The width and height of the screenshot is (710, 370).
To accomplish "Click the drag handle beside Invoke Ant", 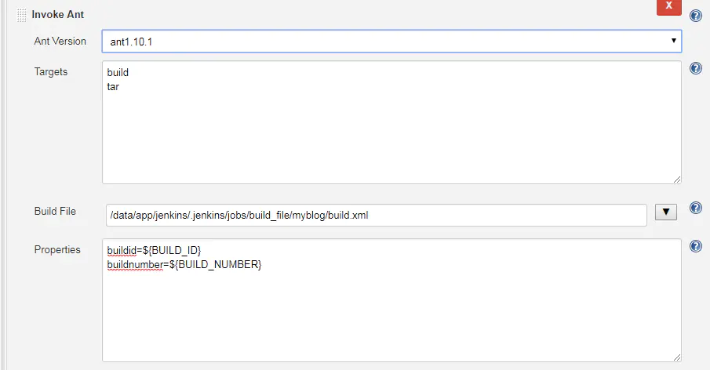I will (x=21, y=15).
